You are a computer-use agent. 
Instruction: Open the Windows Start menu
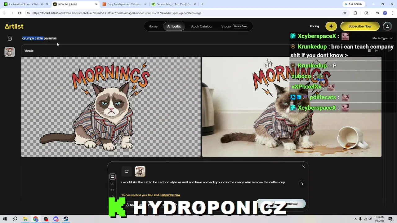pyautogui.click(x=5, y=219)
